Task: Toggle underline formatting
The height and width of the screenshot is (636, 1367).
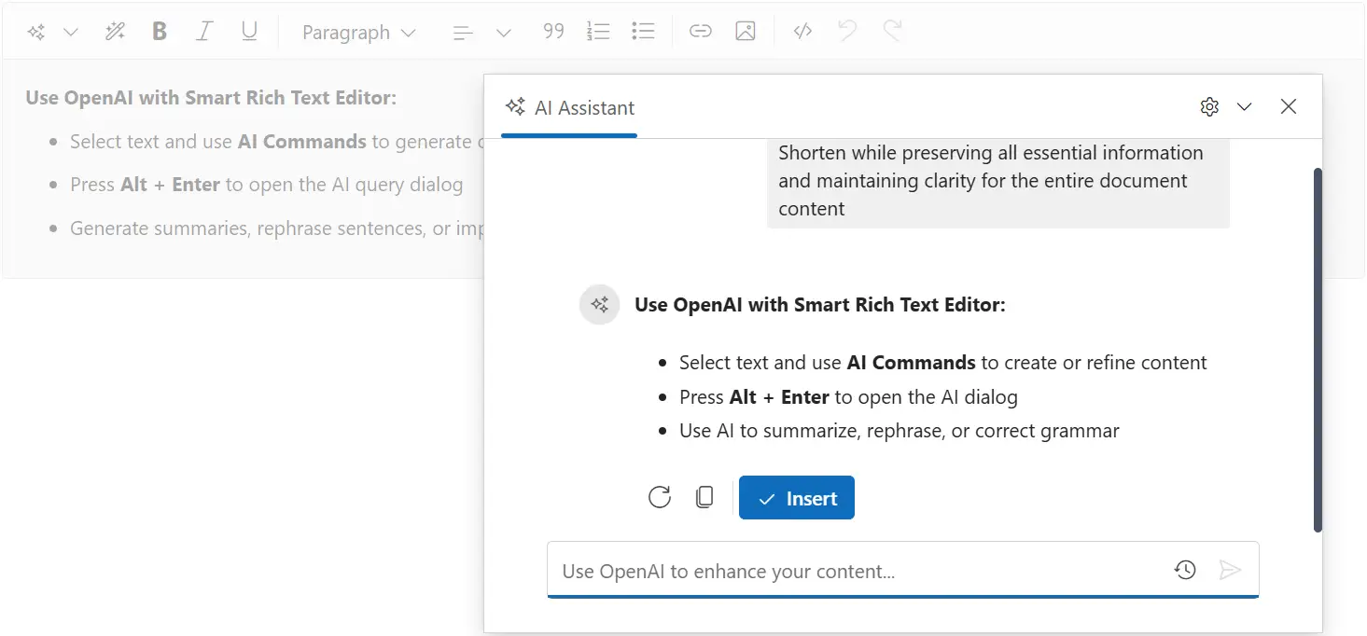Action: point(249,32)
